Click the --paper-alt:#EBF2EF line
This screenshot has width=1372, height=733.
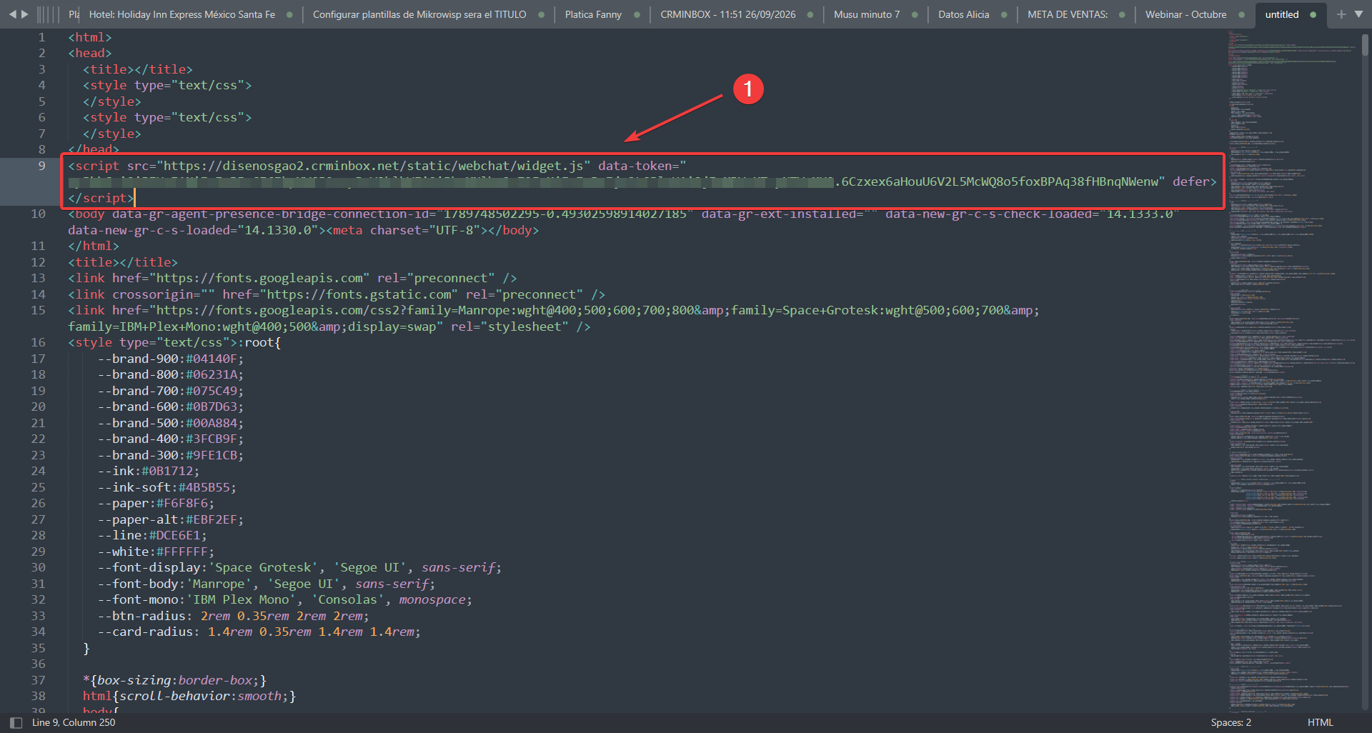click(170, 519)
